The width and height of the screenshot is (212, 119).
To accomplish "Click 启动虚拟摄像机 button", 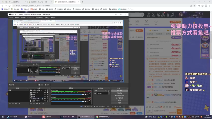I will (120, 96).
